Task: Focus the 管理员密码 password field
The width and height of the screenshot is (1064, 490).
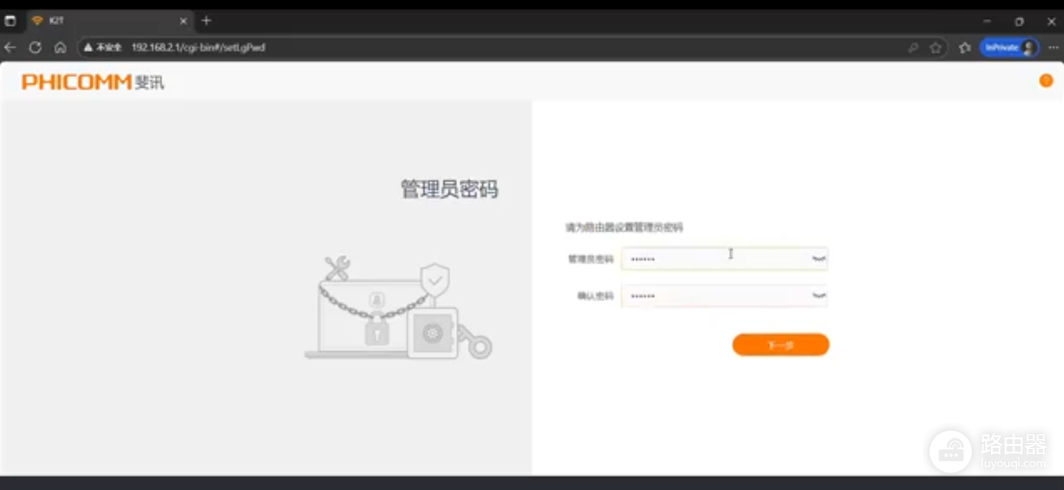Action: point(724,259)
